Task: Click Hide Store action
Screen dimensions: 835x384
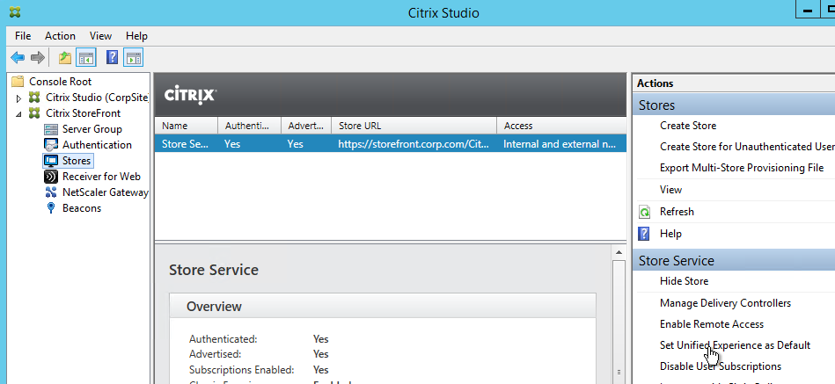Action: [x=684, y=281]
